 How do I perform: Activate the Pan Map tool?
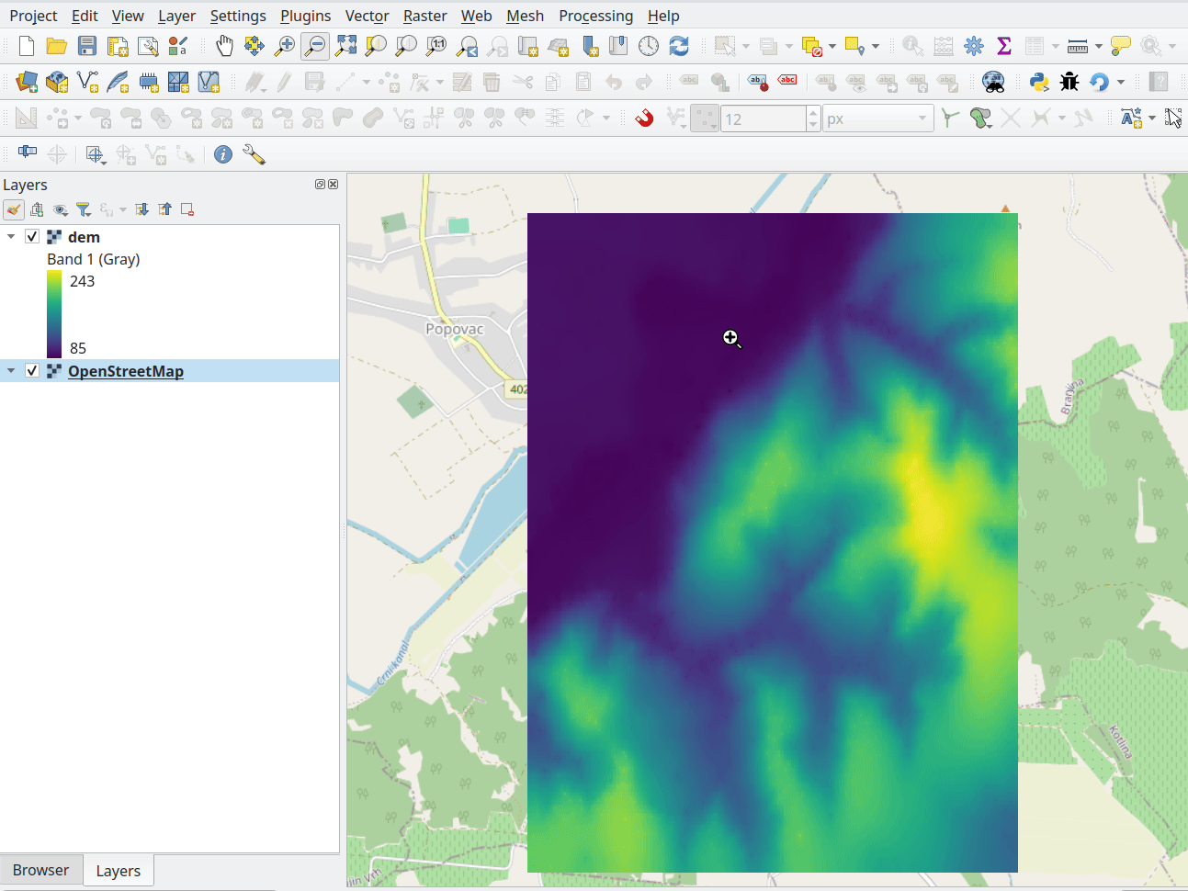click(224, 45)
